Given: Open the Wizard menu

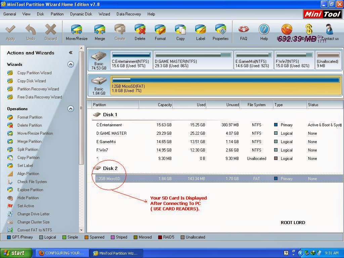Looking at the screenshot, I should pyautogui.click(x=104, y=14).
